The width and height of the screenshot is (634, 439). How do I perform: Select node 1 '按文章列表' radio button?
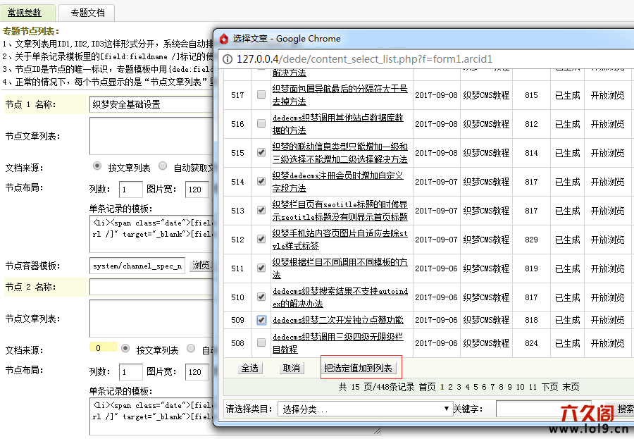coord(97,166)
